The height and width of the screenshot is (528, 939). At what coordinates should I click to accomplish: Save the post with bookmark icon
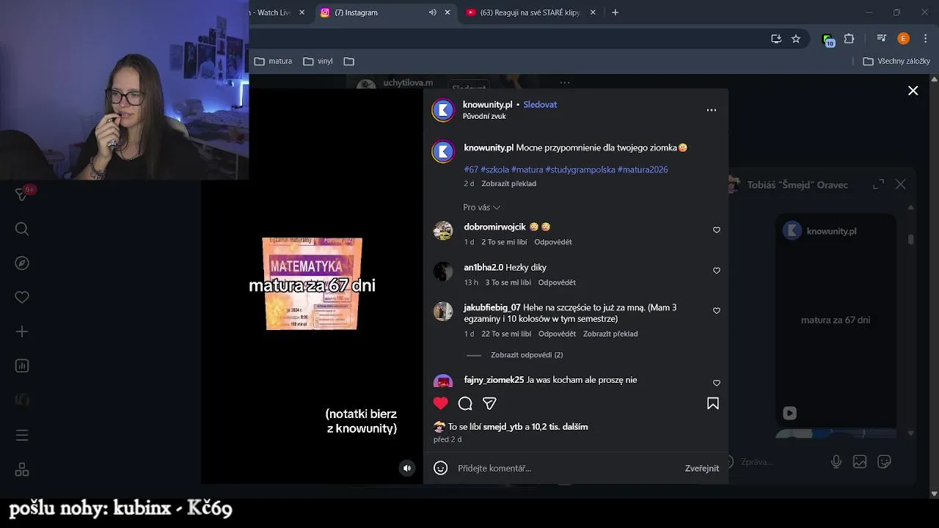point(712,403)
